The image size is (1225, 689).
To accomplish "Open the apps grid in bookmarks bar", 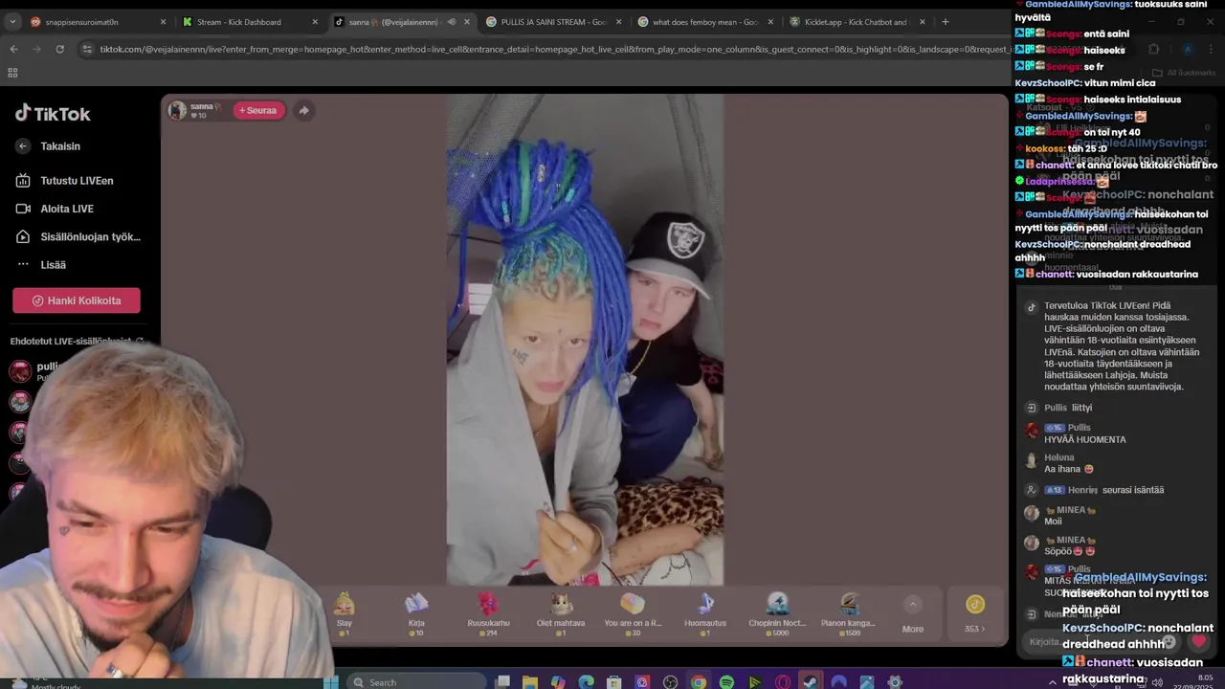I will [12, 73].
